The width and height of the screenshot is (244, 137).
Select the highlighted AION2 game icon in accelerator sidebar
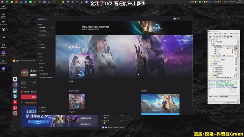pyautogui.click(x=15, y=85)
